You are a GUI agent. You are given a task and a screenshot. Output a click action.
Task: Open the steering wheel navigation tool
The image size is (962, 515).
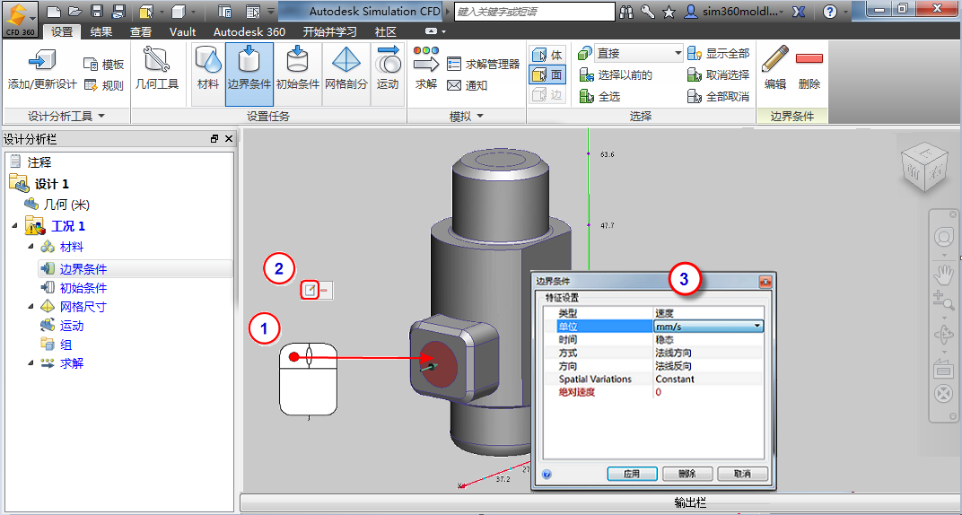tap(943, 237)
